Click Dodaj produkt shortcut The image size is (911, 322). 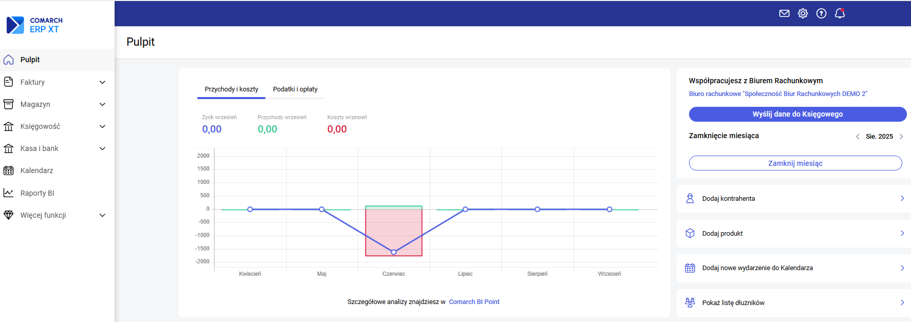[794, 234]
